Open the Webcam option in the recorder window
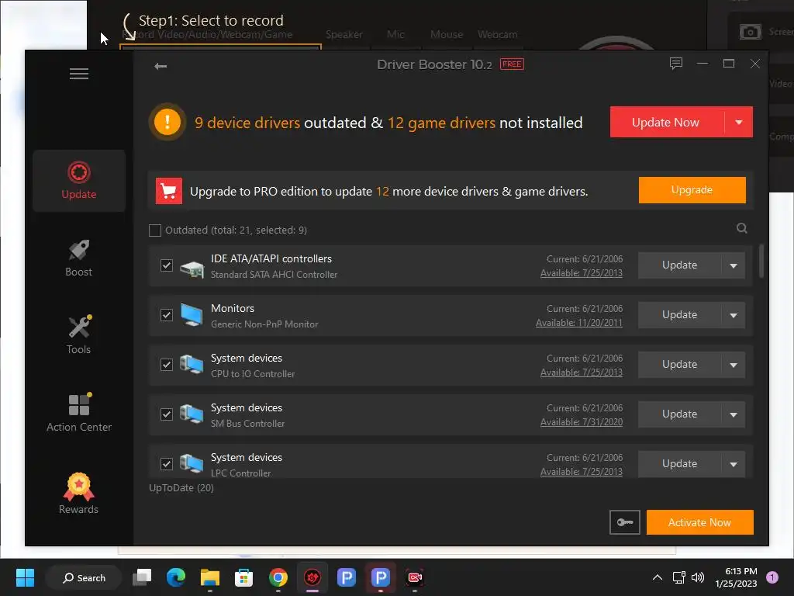 (497, 34)
